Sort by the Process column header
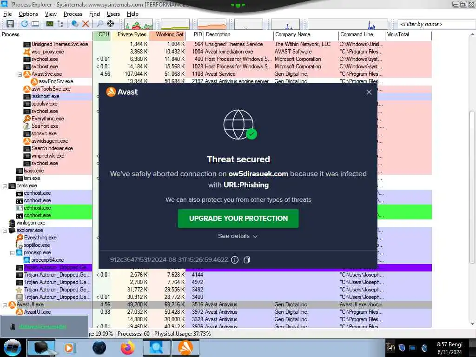 click(x=46, y=34)
